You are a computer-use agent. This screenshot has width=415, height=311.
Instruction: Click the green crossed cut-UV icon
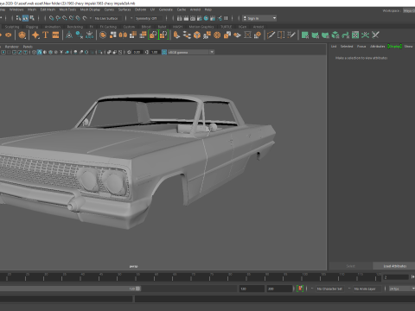(375, 35)
